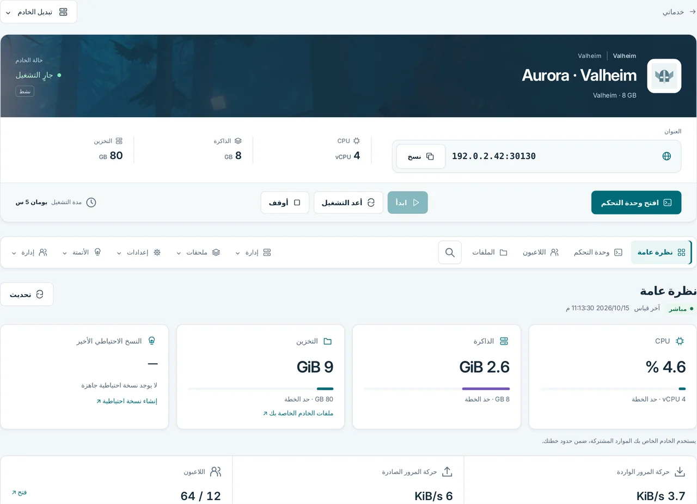The image size is (697, 504).
Task: Expand the الأتمتة dropdown menu
Action: coord(82,253)
